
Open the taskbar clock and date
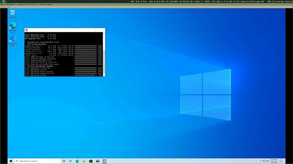point(274,161)
